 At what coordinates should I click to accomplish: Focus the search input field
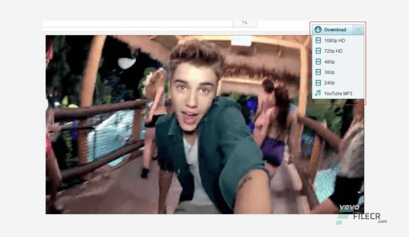pos(138,23)
